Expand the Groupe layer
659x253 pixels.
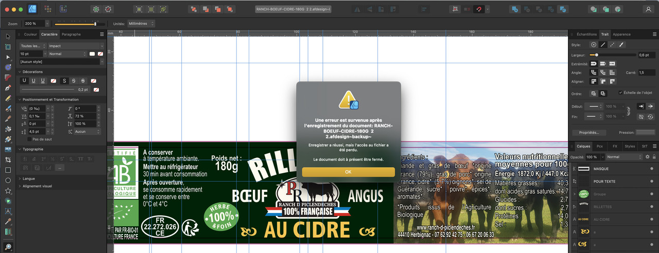click(x=575, y=194)
